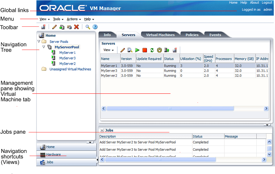Viewport: 275px width, 174px height.
Task: Click the yellow power Kill Server icon
Action: tap(159, 50)
